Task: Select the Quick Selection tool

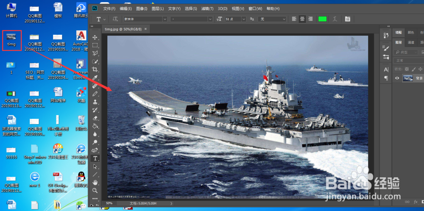Action: [95, 61]
